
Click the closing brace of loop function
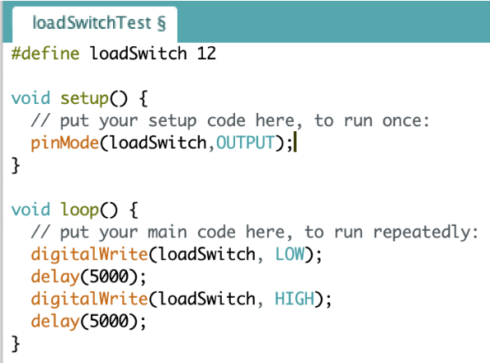(x=16, y=344)
